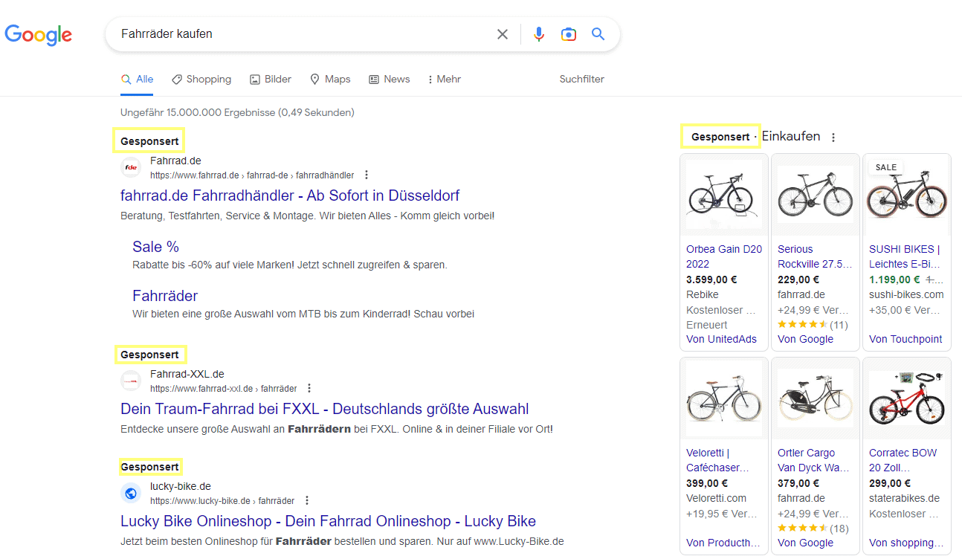This screenshot has height=559, width=962.
Task: Click 'Von Google' under Serious Rockville listing
Action: tap(805, 339)
